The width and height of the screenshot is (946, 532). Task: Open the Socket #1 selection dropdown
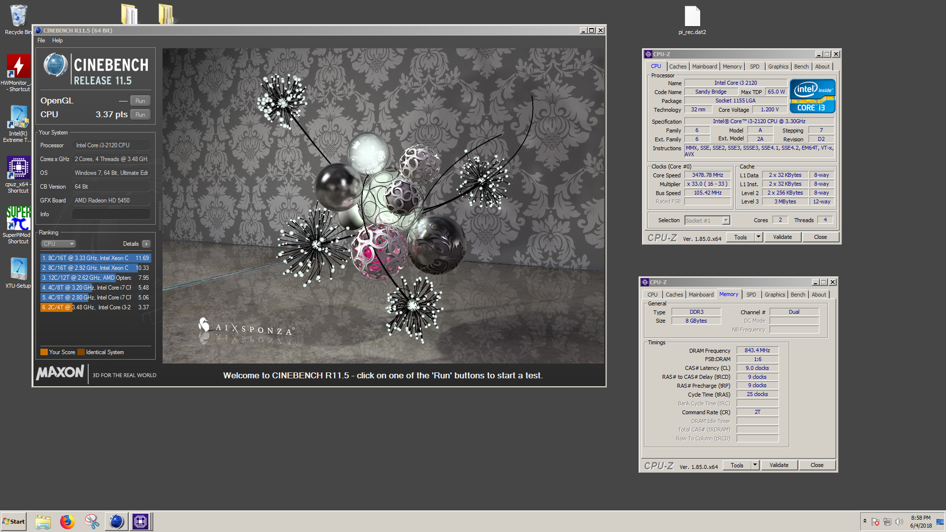pos(707,221)
